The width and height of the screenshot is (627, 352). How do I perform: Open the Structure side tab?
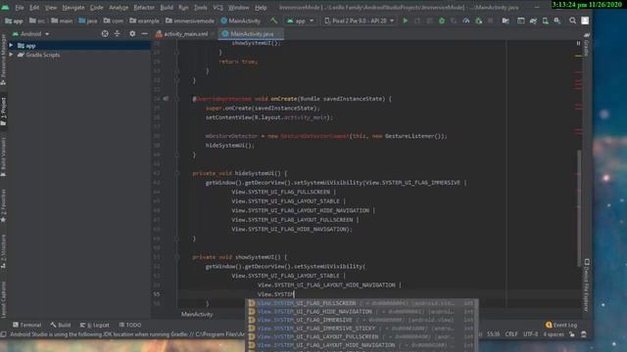pos(4,251)
